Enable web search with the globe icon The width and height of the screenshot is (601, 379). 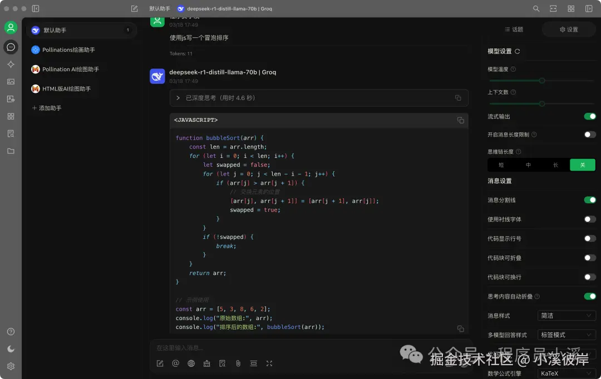click(191, 363)
